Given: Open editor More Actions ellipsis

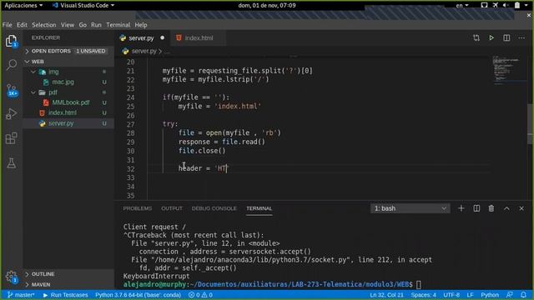Looking at the screenshot, I should 521,37.
